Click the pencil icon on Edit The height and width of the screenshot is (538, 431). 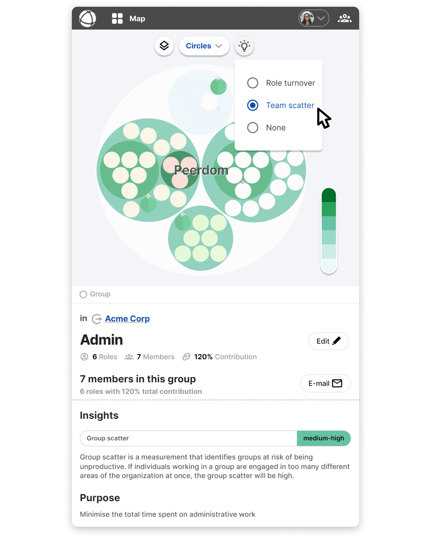(336, 341)
